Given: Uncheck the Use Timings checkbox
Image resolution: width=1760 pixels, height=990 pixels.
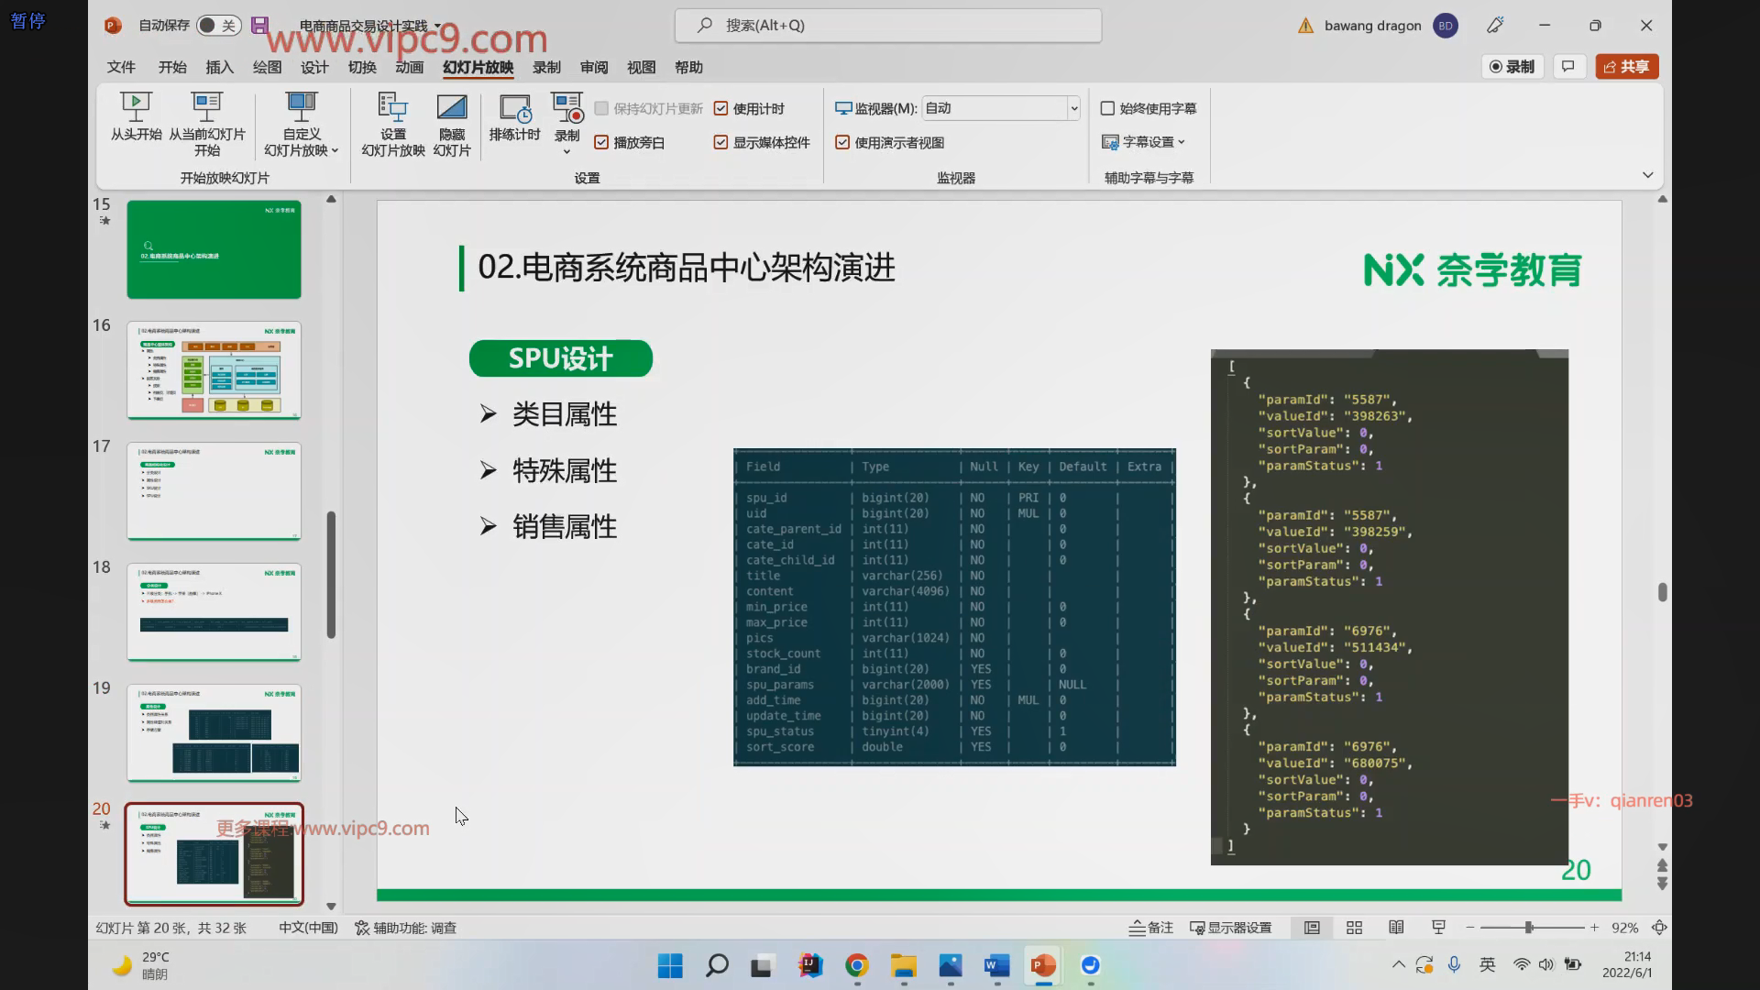Looking at the screenshot, I should point(720,108).
